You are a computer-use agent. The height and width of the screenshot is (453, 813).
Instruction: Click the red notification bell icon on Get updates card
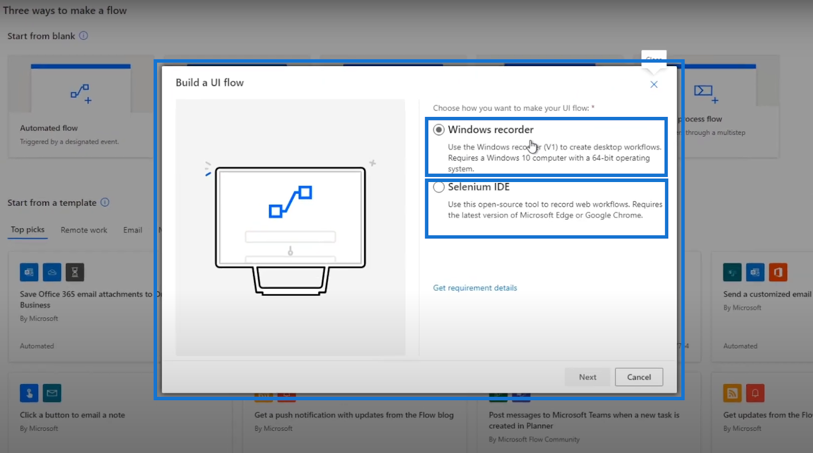(x=755, y=393)
